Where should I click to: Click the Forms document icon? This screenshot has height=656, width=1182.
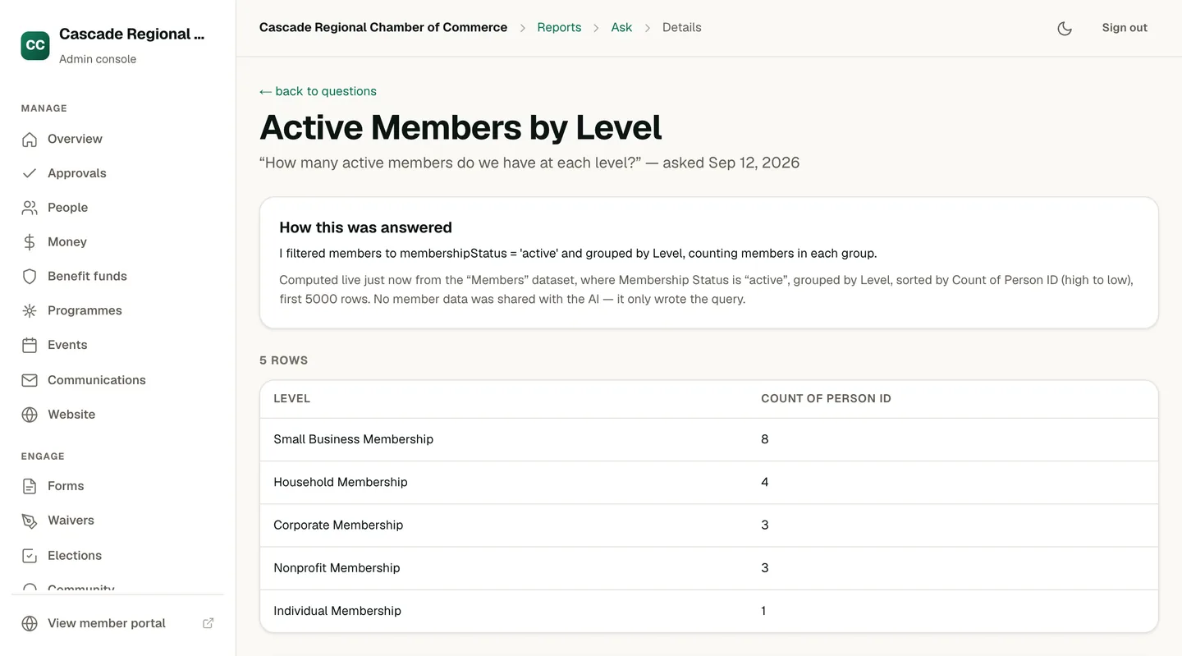pos(30,486)
